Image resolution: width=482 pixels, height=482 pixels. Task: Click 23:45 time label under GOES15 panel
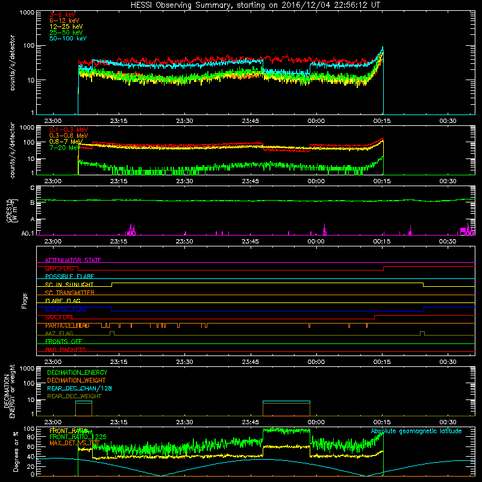[250, 242]
